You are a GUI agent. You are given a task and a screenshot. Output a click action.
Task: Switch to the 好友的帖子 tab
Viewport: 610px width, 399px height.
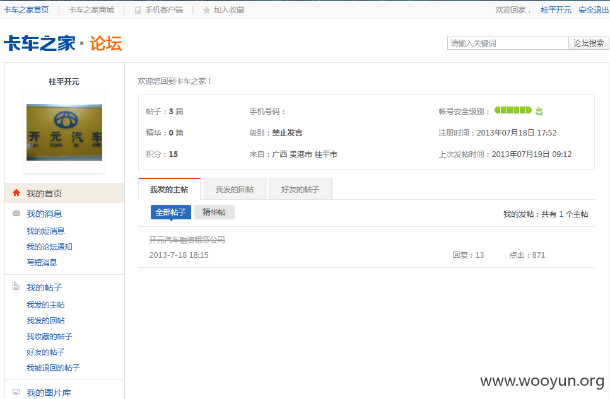[300, 189]
